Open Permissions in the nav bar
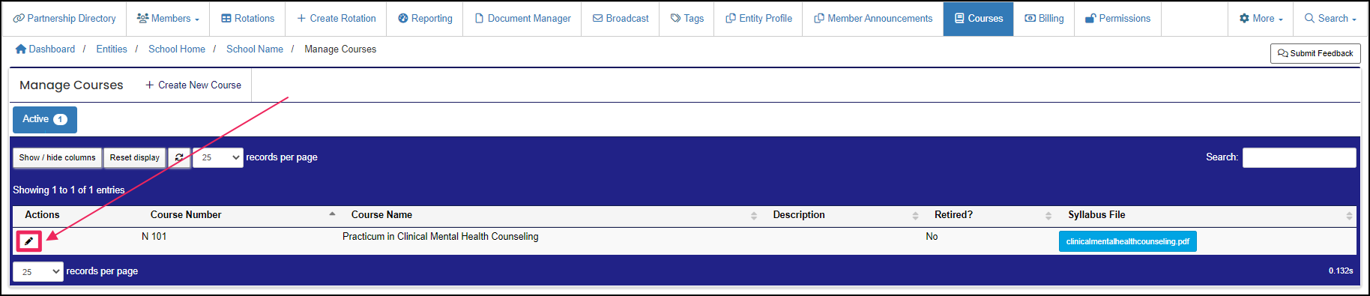Screen dimensions: 1370x296 [x=1117, y=18]
